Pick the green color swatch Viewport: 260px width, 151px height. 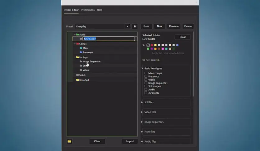[x=148, y=49]
